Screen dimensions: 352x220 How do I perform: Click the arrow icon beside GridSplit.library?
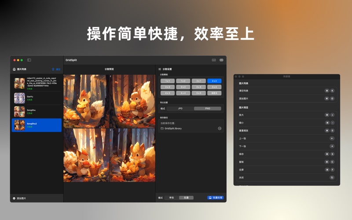pos(220,128)
